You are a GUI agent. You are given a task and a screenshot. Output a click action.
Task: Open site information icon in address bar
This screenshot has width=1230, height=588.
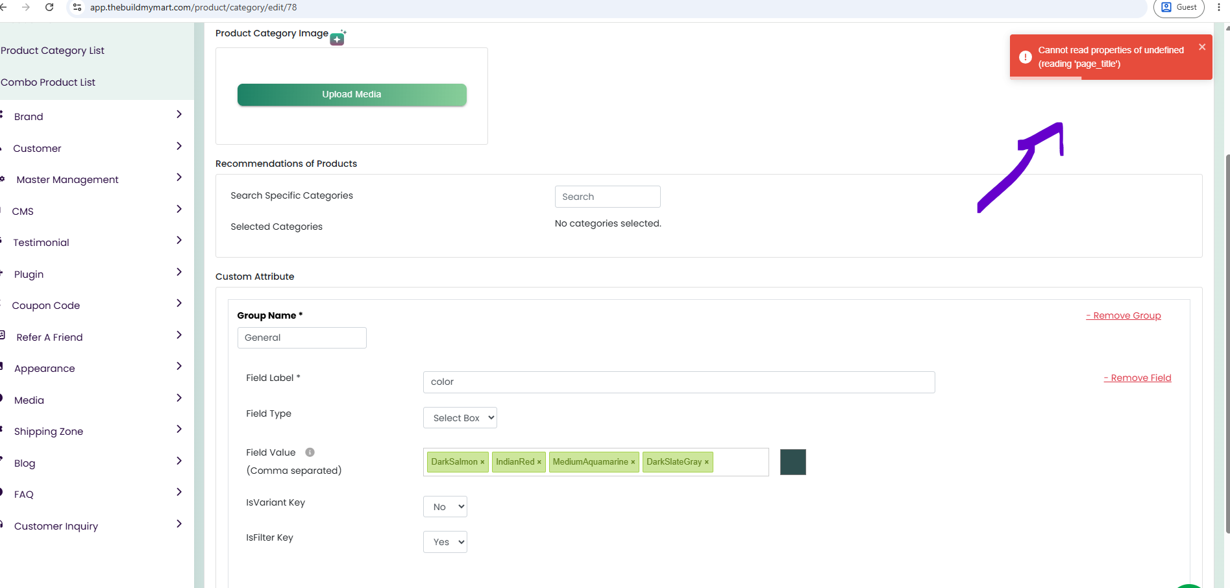(x=77, y=7)
